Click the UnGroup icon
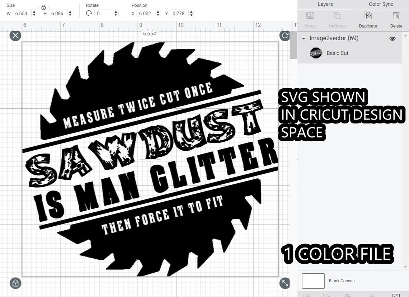This screenshot has width=409, height=297. (x=337, y=16)
